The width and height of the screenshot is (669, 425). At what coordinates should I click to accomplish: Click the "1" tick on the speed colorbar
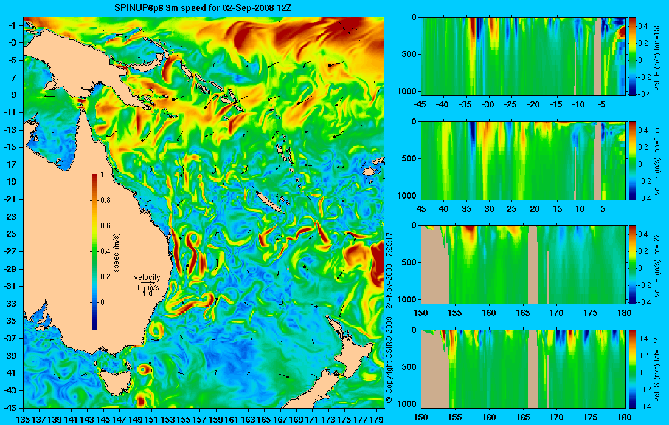[102, 174]
